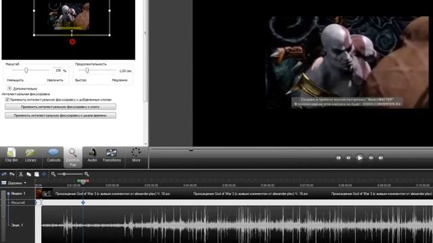Click the Уменьшить label under scale slider
Viewport: 433px width, 243px height.
(x=15, y=80)
